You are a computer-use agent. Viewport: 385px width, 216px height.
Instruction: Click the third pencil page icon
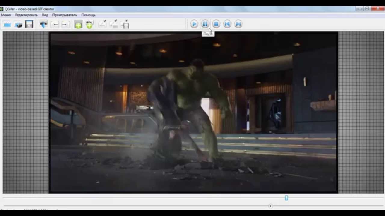click(125, 24)
